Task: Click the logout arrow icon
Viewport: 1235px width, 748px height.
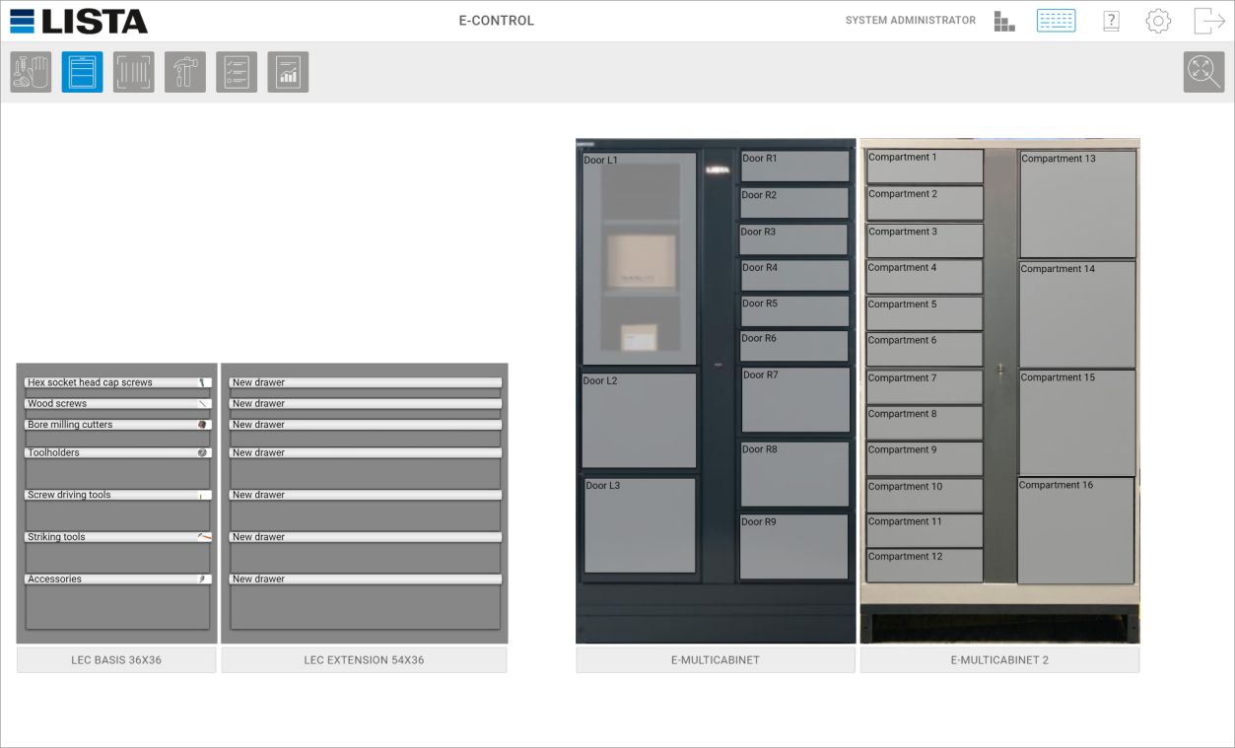Action: (x=1208, y=21)
